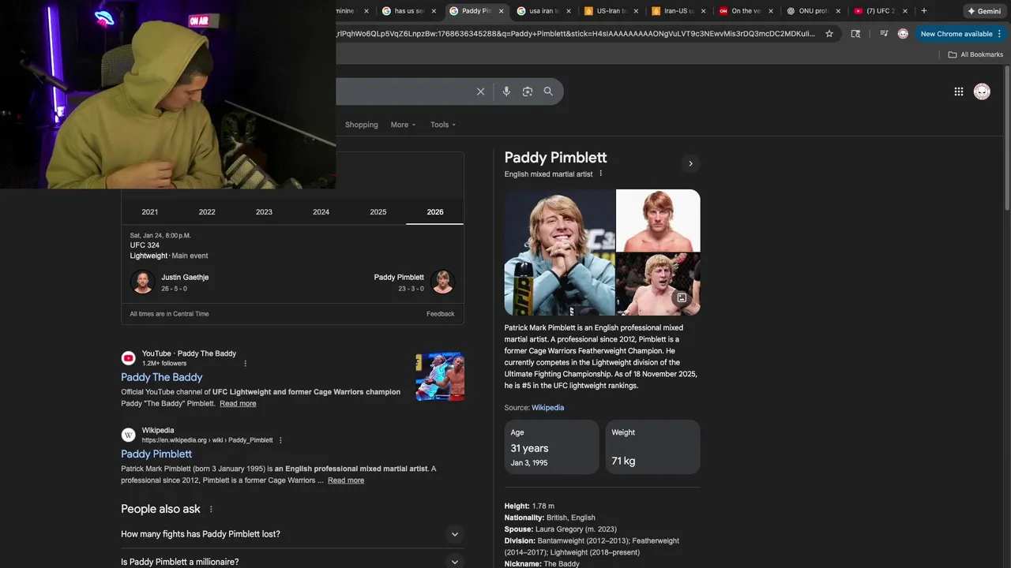
Task: Open the shirtless portrait photo of Pimblett
Action: [x=658, y=220]
